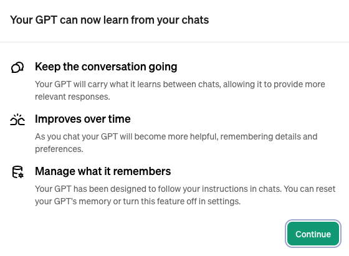
Task: Click the word 'reset' in the memory description
Action: pos(325,189)
